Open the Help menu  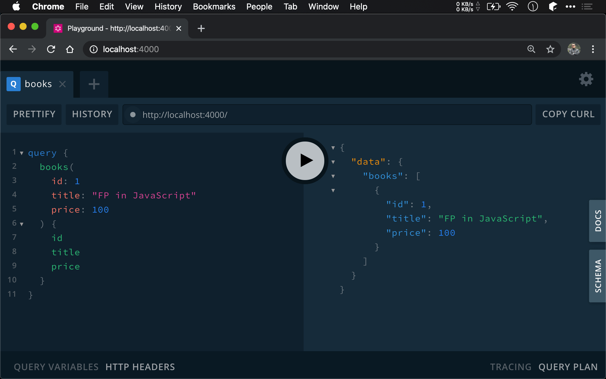tap(358, 7)
